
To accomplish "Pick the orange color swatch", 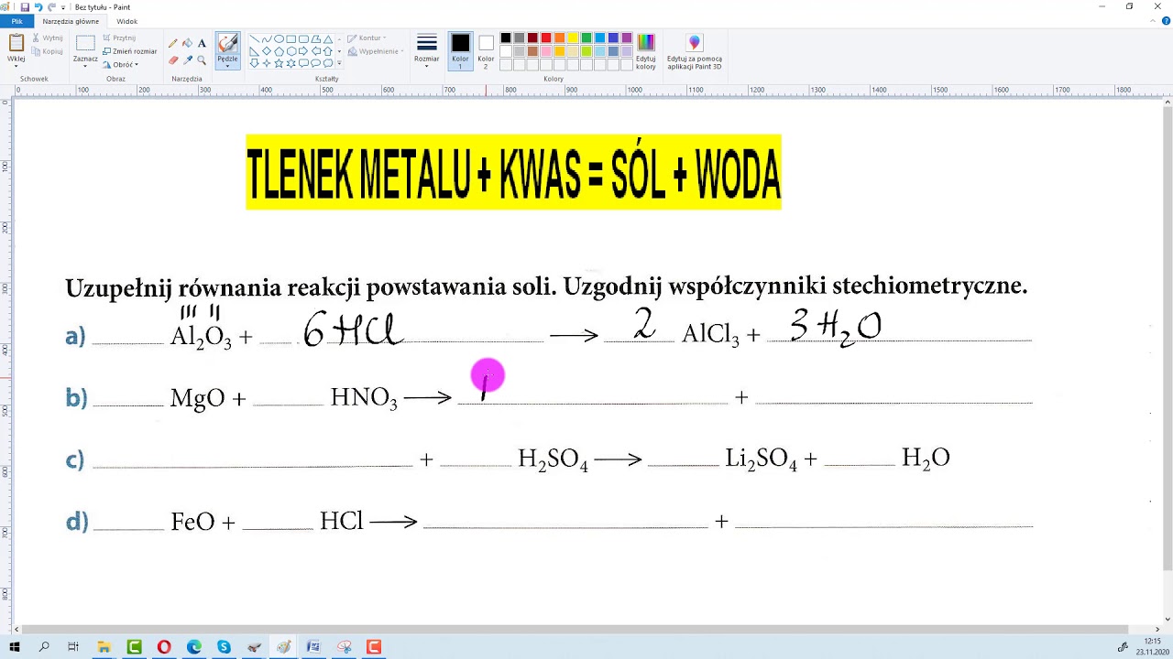I will point(560,38).
